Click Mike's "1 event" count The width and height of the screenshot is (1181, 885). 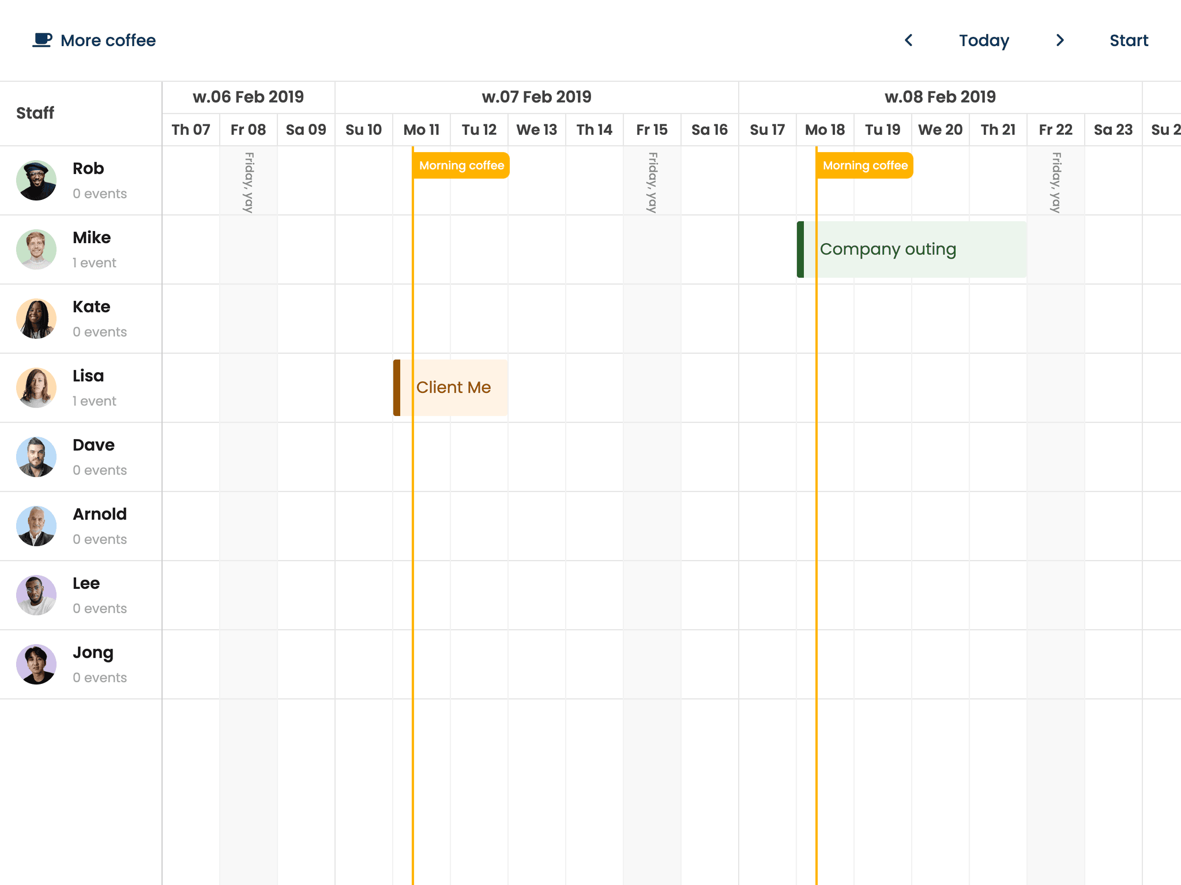pos(95,263)
